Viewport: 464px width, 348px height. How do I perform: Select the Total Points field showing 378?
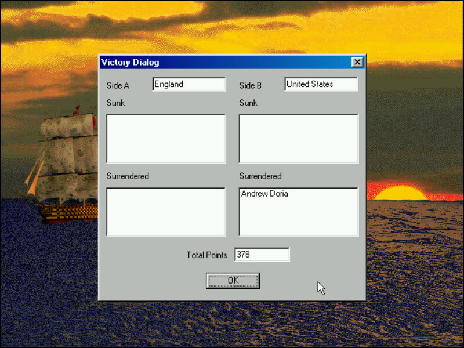point(262,255)
